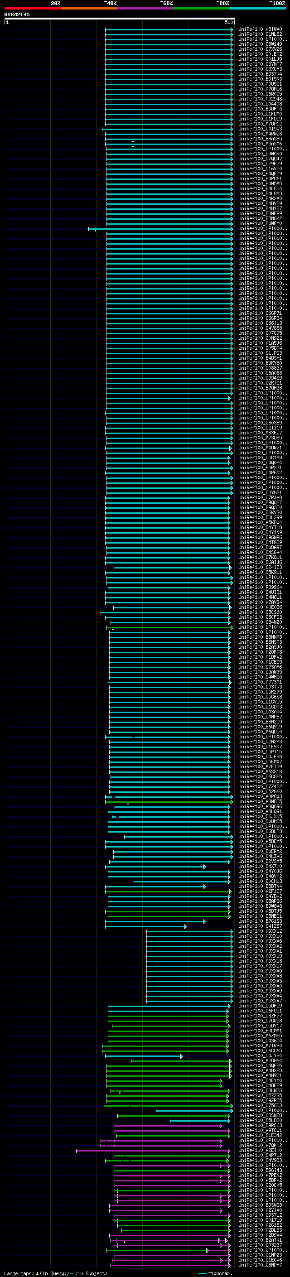Select UniRef100_Q4DFE9 entry

click(x=260, y=1086)
